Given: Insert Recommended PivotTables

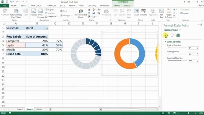Looking at the screenshot, I should pos(16,13).
